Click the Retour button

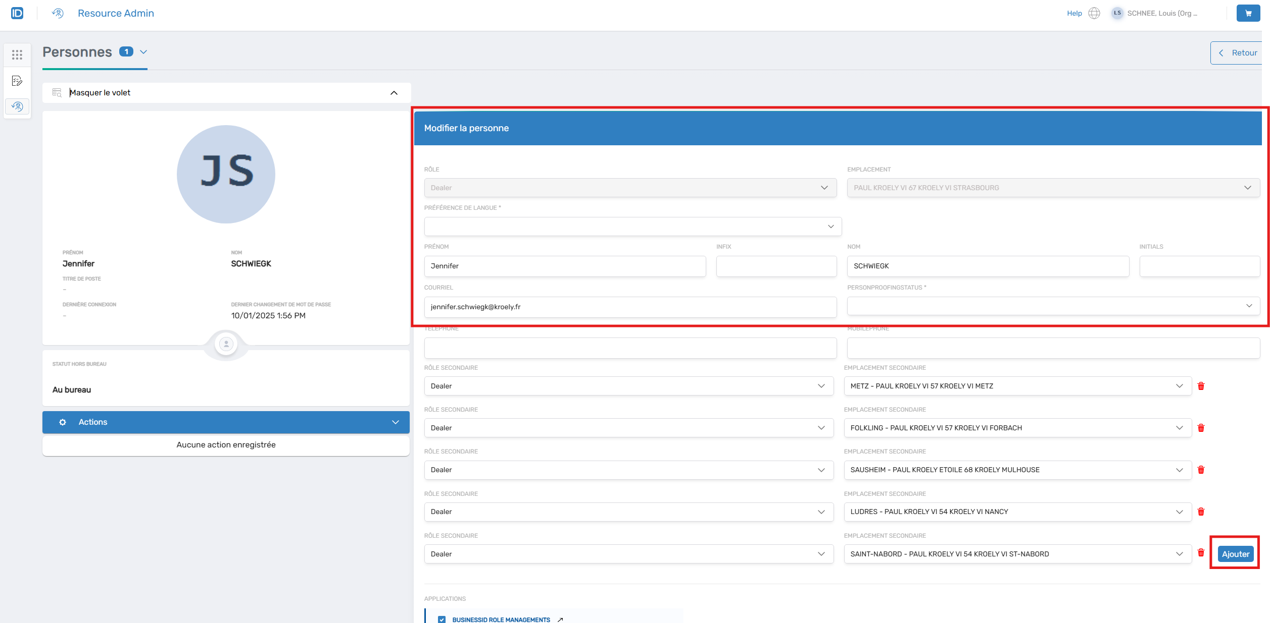click(1238, 53)
